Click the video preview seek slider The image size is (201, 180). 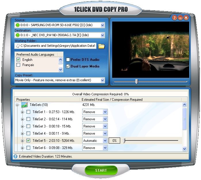pyautogui.click(x=137, y=82)
